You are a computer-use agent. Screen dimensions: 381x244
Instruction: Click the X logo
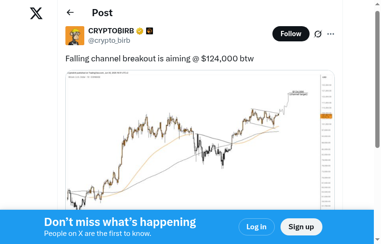click(36, 13)
